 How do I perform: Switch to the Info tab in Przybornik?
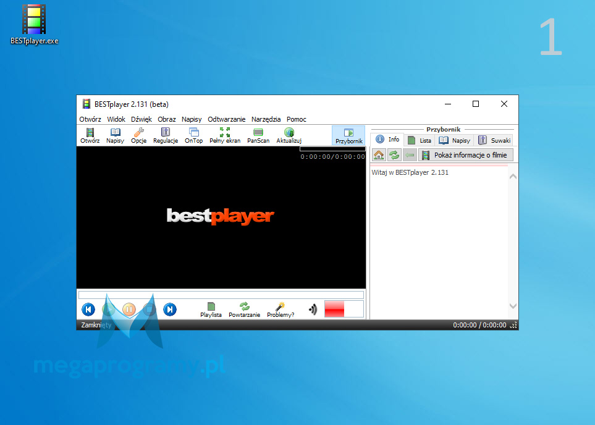click(x=387, y=140)
